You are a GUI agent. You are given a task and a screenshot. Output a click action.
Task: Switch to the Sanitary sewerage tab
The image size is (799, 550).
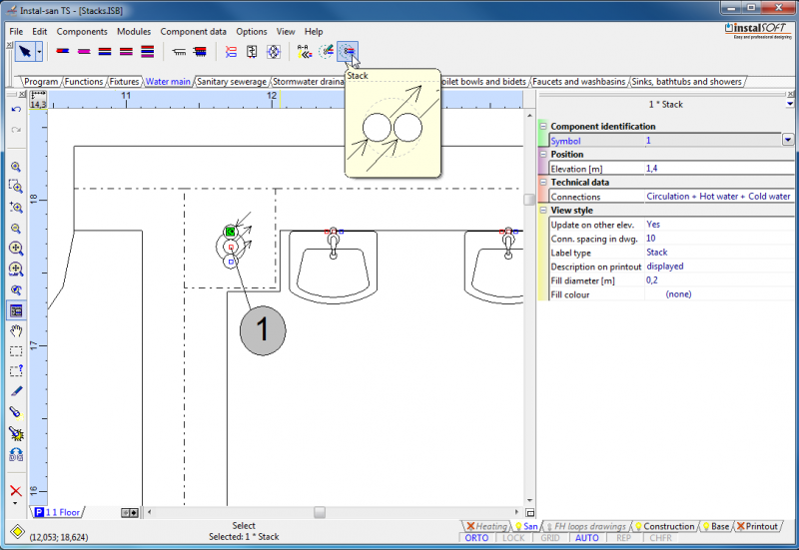tap(232, 82)
